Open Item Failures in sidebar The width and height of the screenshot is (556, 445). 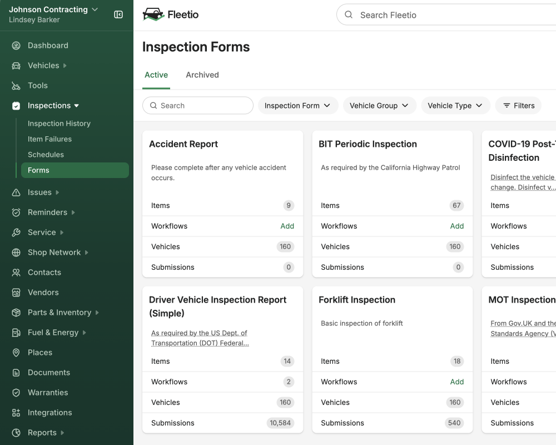coord(49,139)
